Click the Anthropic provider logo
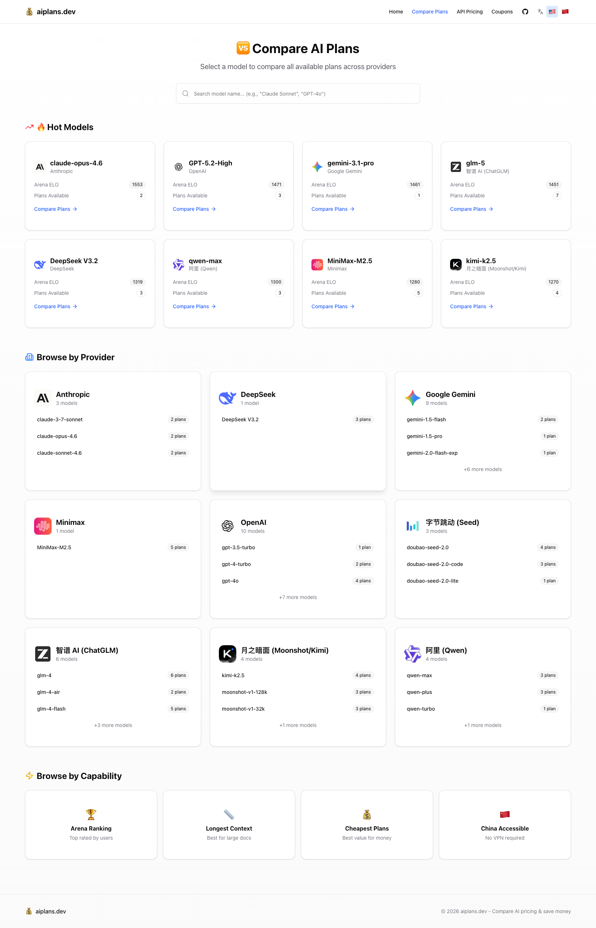 (x=42, y=398)
